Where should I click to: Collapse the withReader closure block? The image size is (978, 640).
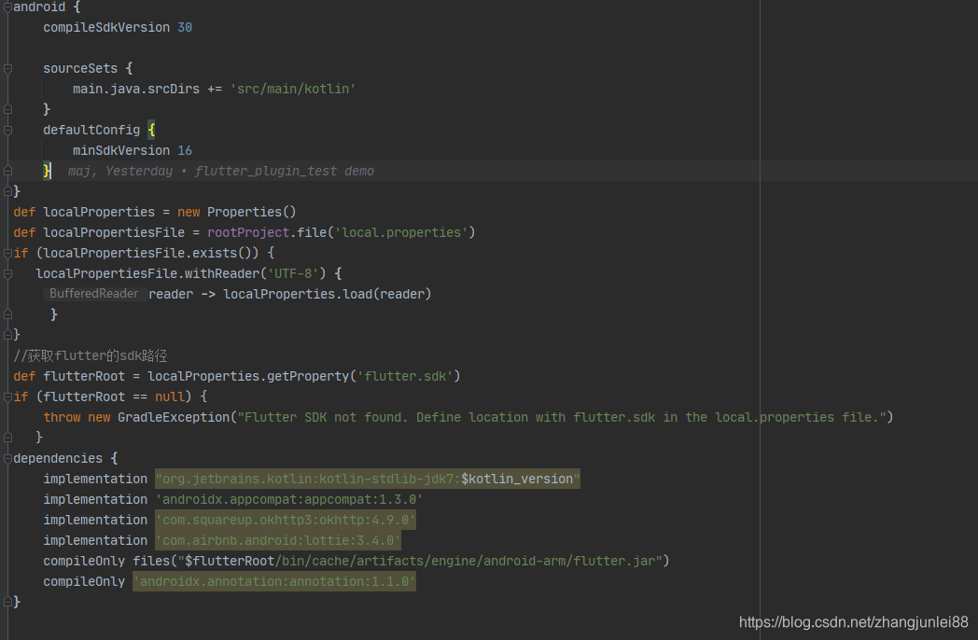[7, 273]
